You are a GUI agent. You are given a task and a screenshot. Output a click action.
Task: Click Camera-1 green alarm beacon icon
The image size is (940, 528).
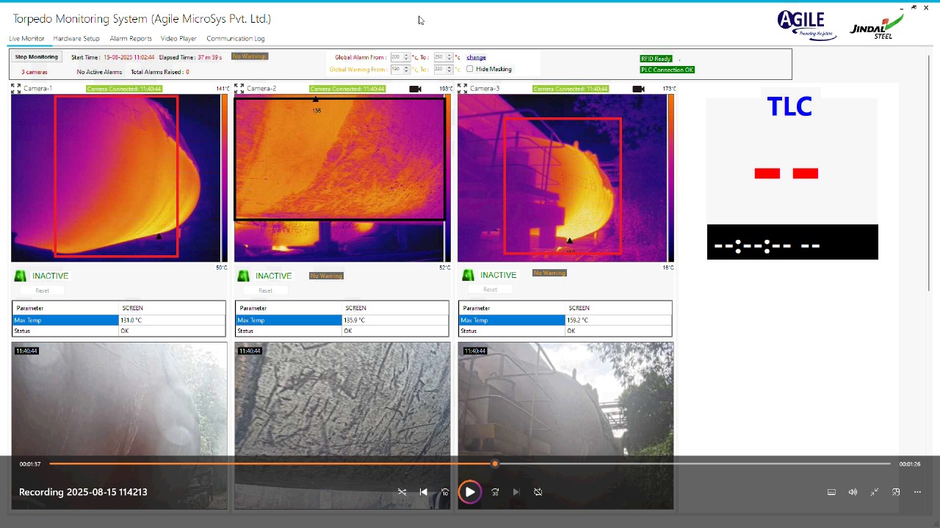[21, 276]
